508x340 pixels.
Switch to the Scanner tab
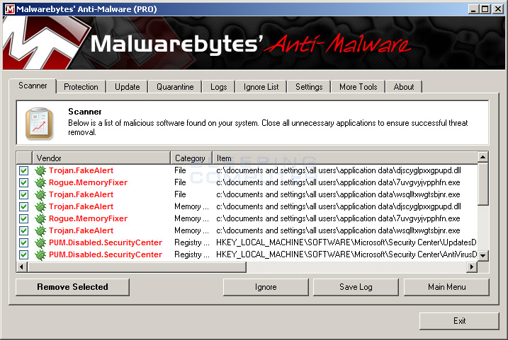33,86
